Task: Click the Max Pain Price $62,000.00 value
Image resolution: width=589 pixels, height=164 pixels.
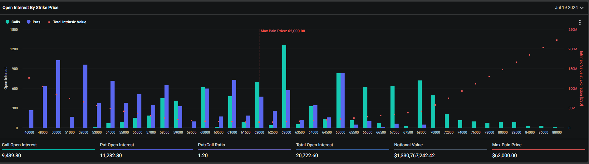Action: click(x=504, y=155)
